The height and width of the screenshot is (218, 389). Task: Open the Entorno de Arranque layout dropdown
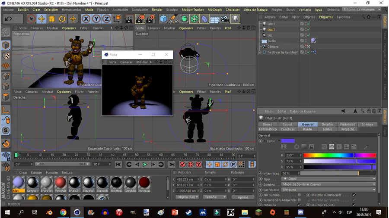coord(362,9)
